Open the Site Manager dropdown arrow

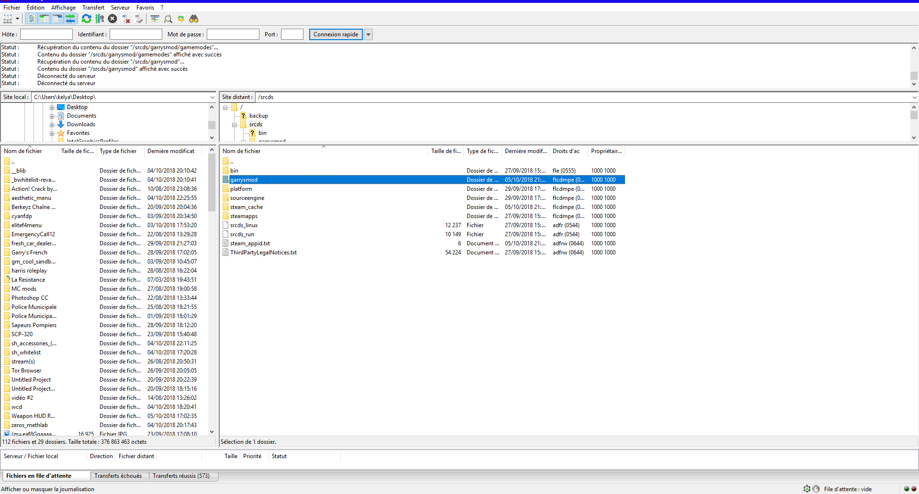[17, 19]
